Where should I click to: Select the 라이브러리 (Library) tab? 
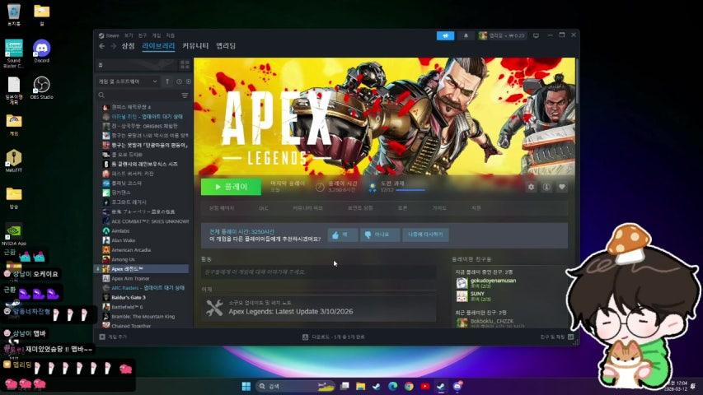click(x=158, y=46)
